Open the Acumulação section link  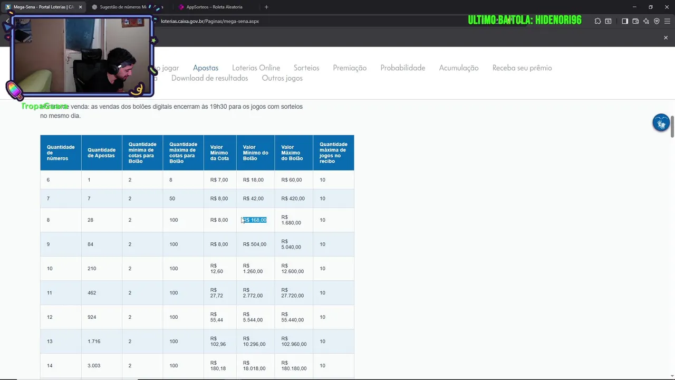pos(459,68)
